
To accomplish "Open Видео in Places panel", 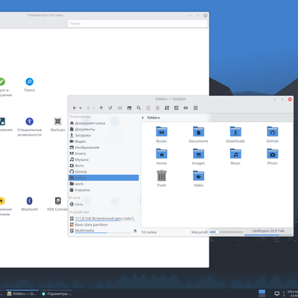I will coord(104,142).
